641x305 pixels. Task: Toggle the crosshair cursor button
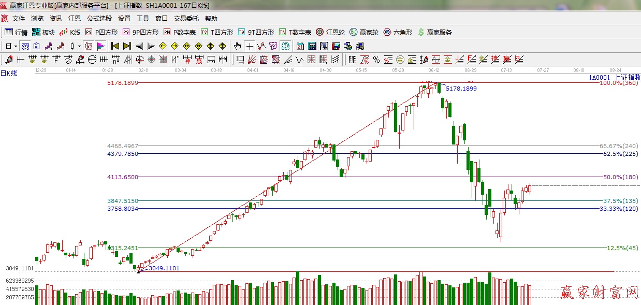[250, 46]
